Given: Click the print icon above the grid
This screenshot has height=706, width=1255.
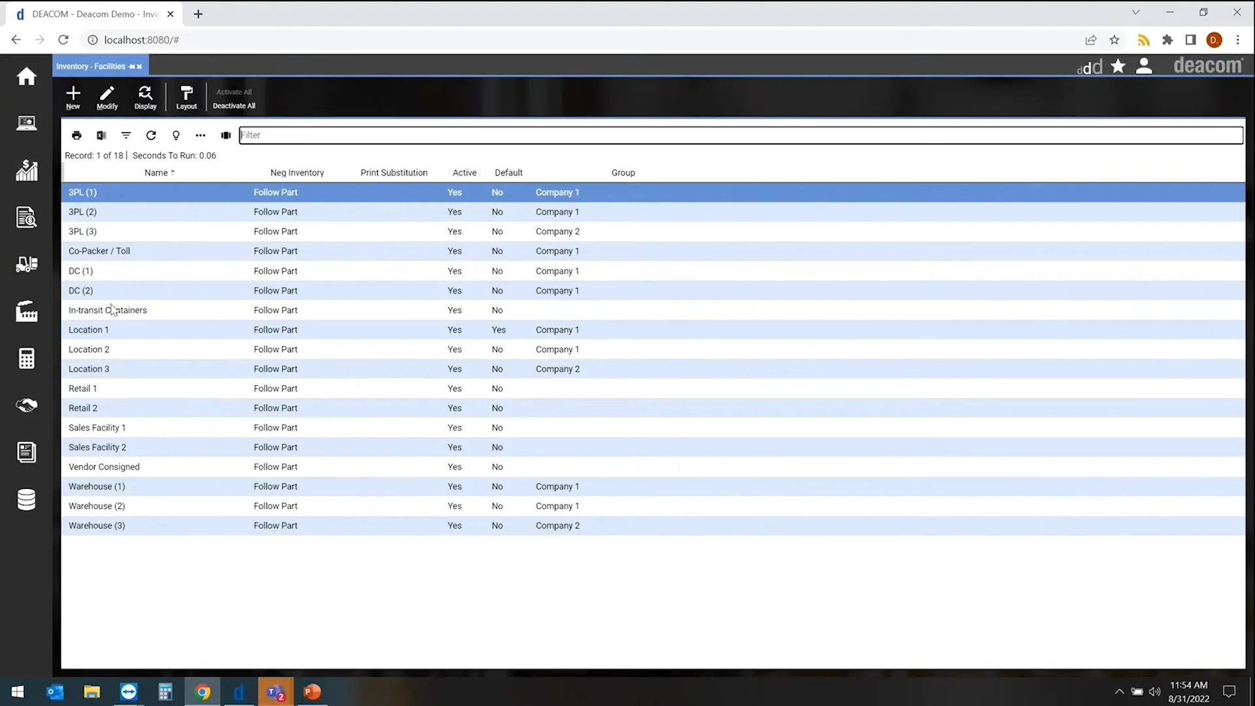Looking at the screenshot, I should [x=76, y=135].
